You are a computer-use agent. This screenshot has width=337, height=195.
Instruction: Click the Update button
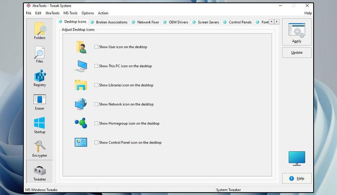[x=297, y=53]
